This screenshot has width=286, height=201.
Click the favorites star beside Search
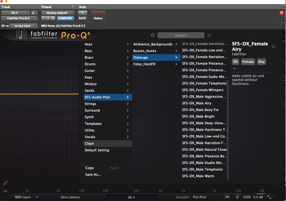[x=209, y=35]
